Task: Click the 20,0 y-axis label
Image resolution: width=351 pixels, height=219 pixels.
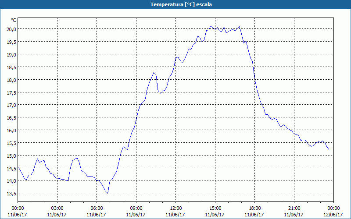Action: tap(11, 29)
